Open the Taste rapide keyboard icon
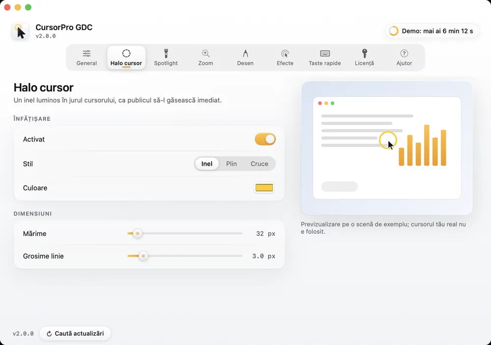Image resolution: width=491 pixels, height=345 pixels. pyautogui.click(x=325, y=53)
